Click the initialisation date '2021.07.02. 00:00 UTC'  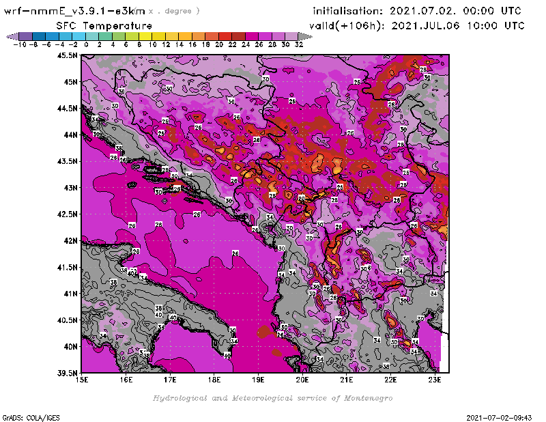click(455, 11)
